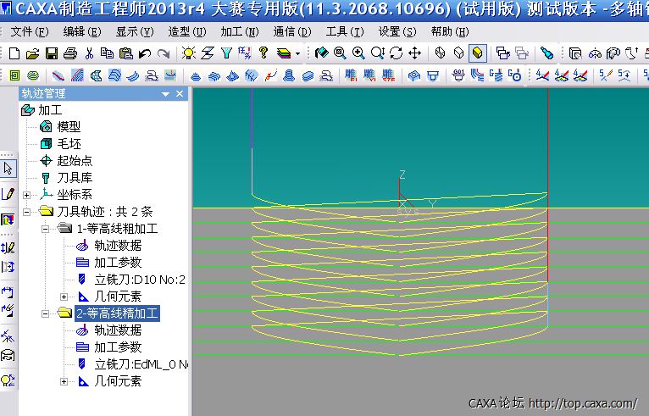Expand the 坐标系 tree node
This screenshot has width=649, height=416.
pyautogui.click(x=27, y=195)
